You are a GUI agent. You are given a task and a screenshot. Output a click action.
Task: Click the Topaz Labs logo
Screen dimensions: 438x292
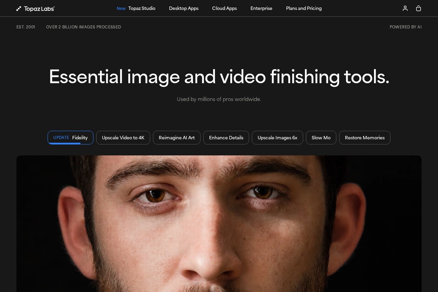[x=35, y=8]
